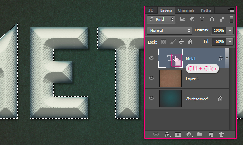Lock position move icon
The height and width of the screenshot is (145, 243).
point(181,42)
